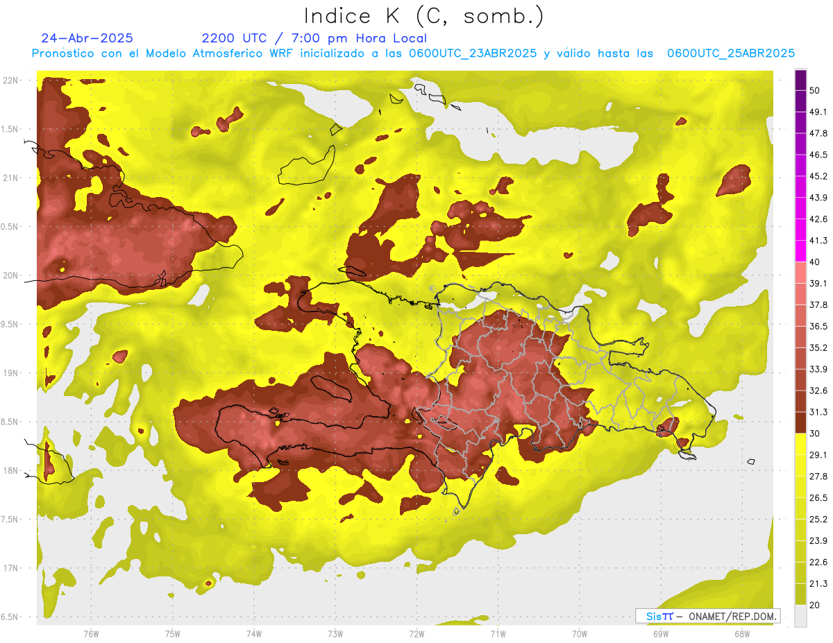Click the title 'Indice K (C, somb.)'

[423, 16]
